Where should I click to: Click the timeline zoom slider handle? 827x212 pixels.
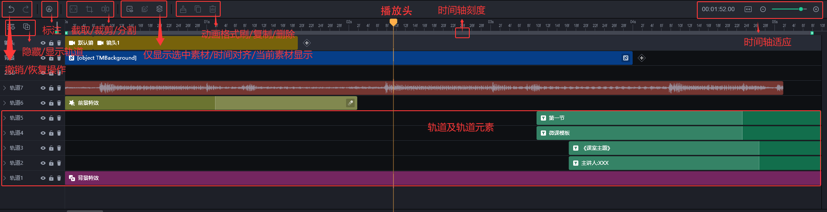click(801, 9)
